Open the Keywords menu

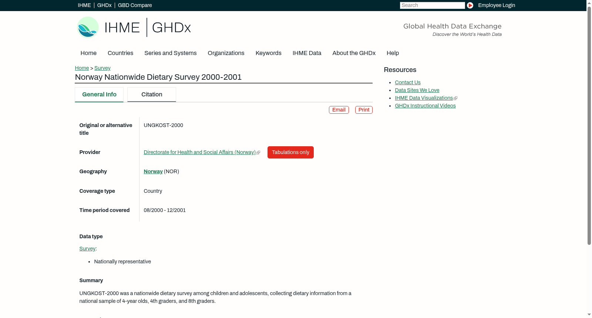[268, 53]
